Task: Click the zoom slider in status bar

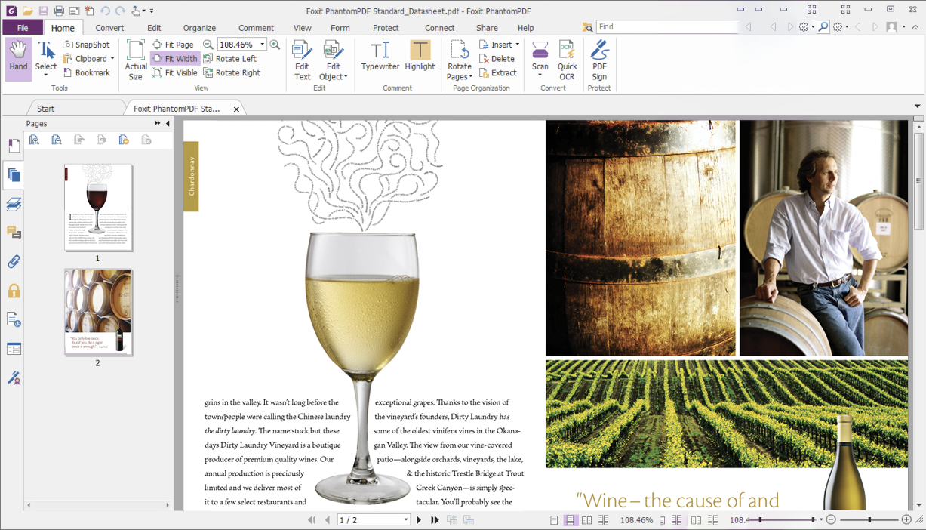Action: [x=869, y=520]
